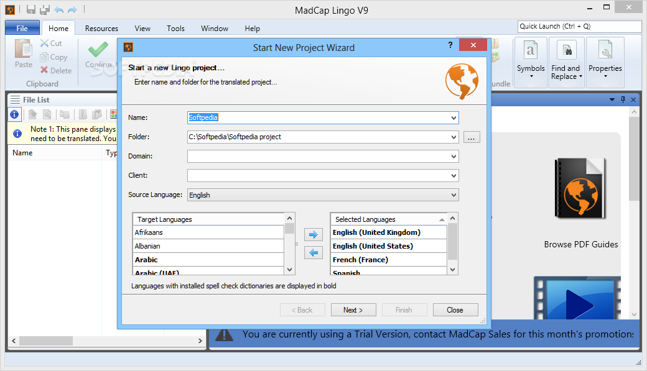
Task: Expand the Name combo box dropdown
Action: (454, 118)
